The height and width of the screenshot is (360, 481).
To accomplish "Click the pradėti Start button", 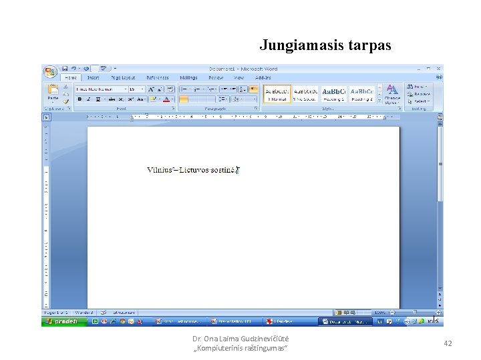I will pyautogui.click(x=64, y=321).
